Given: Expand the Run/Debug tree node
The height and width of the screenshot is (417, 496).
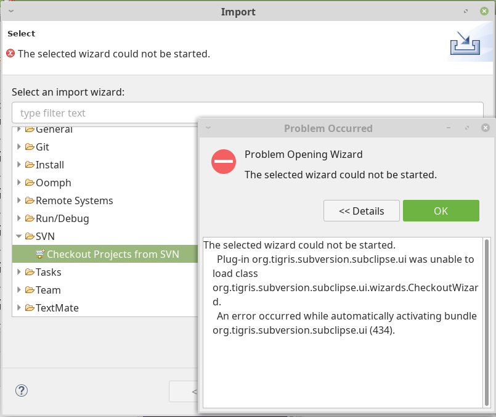Looking at the screenshot, I should pos(18,218).
